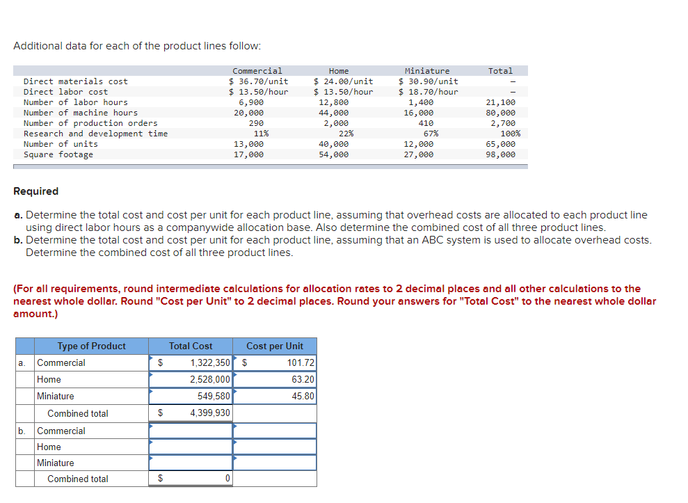Click empty Commercial total cost field in part b
The height and width of the screenshot is (503, 688).
coord(191,431)
